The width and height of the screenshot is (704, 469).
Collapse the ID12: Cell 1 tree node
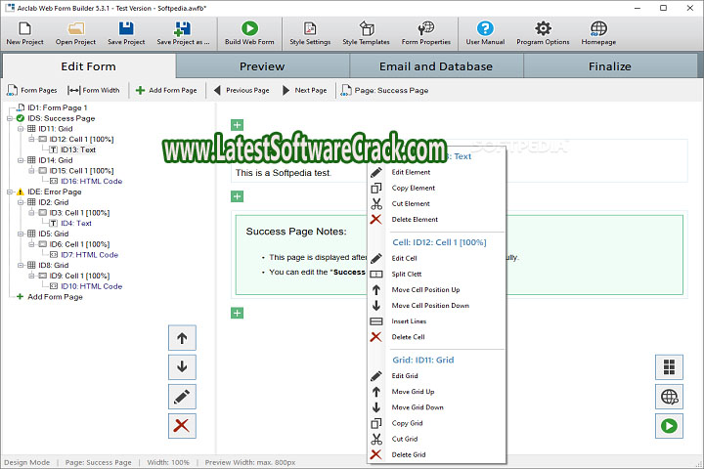(31, 139)
